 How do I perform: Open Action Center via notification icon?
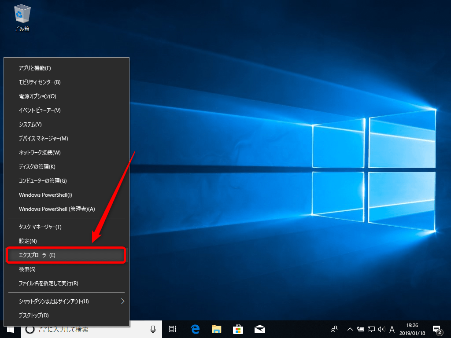click(437, 329)
